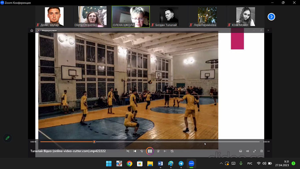Screen dimensions: 300x169
Task: Switch the player to mini view
Action: click(x=262, y=151)
